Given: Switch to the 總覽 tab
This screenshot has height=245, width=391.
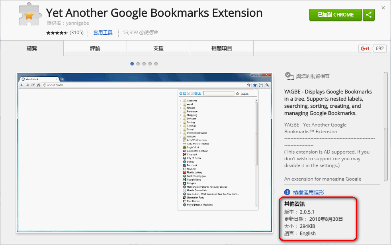Looking at the screenshot, I should [x=32, y=49].
